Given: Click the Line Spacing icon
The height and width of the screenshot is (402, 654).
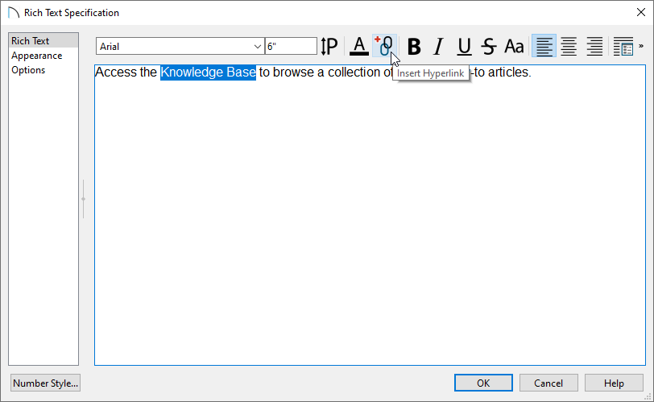Looking at the screenshot, I should point(329,46).
